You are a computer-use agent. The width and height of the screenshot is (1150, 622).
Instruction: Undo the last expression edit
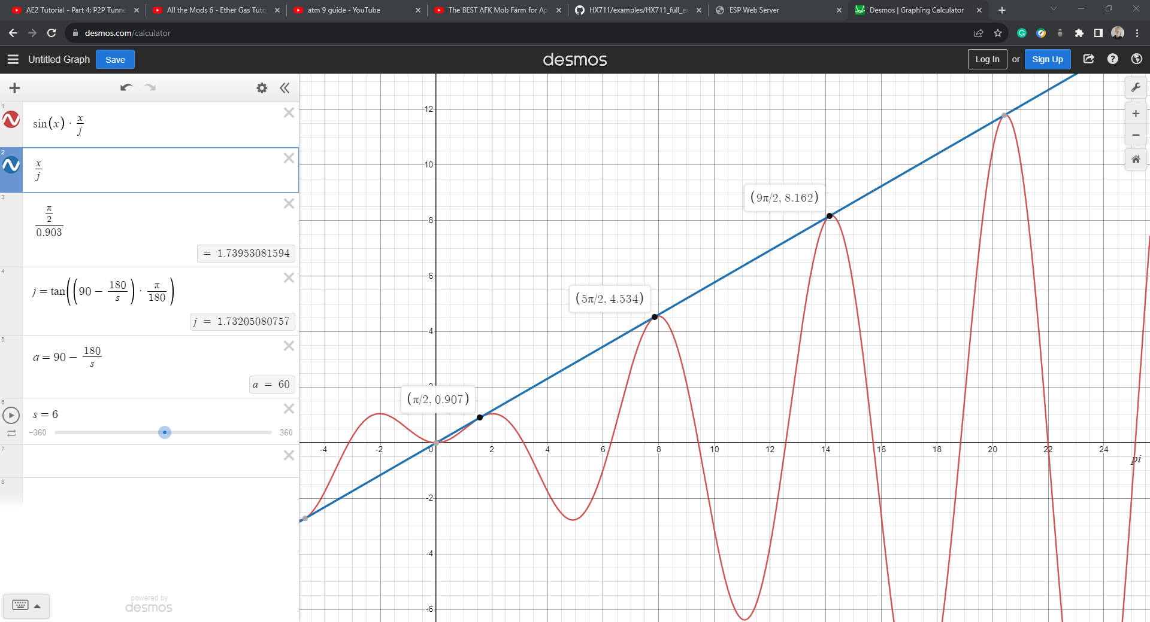coord(126,88)
